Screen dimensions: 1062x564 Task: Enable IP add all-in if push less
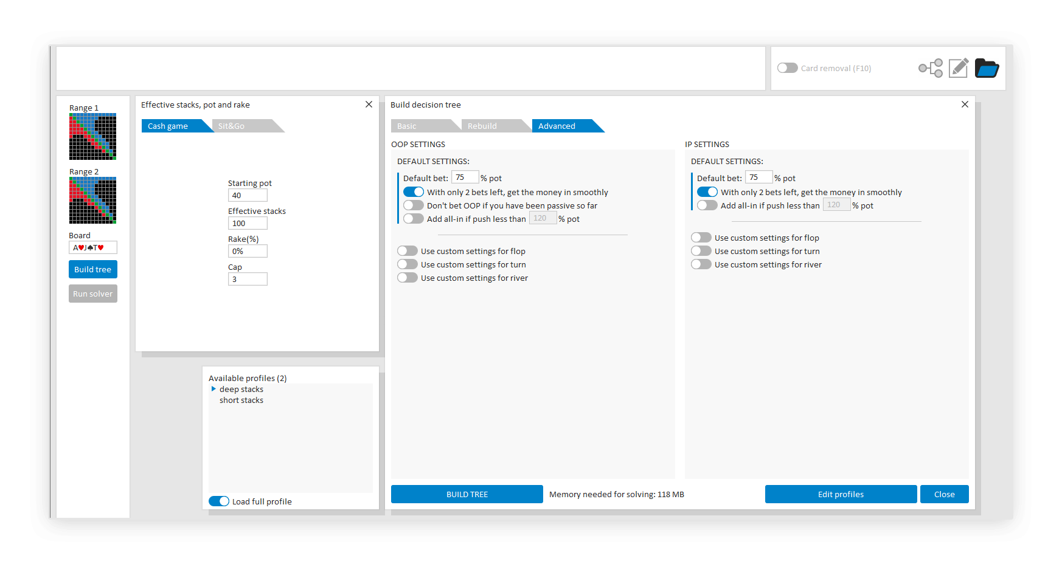(707, 205)
